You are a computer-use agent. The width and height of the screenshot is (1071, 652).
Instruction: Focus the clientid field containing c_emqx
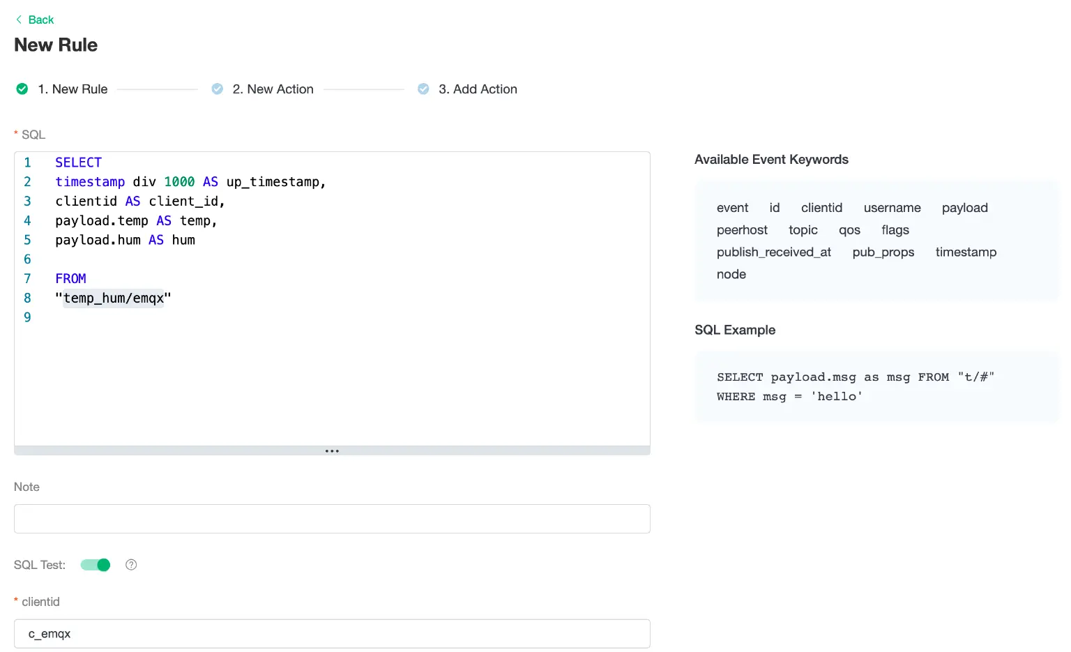click(332, 634)
